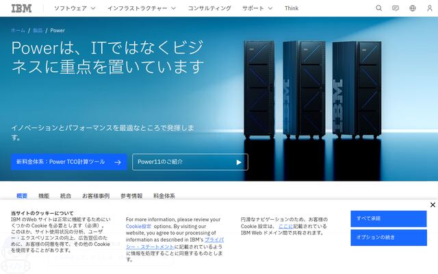Open the Think link in the navigation
Viewport: 438px width, 274px height.
click(x=292, y=8)
